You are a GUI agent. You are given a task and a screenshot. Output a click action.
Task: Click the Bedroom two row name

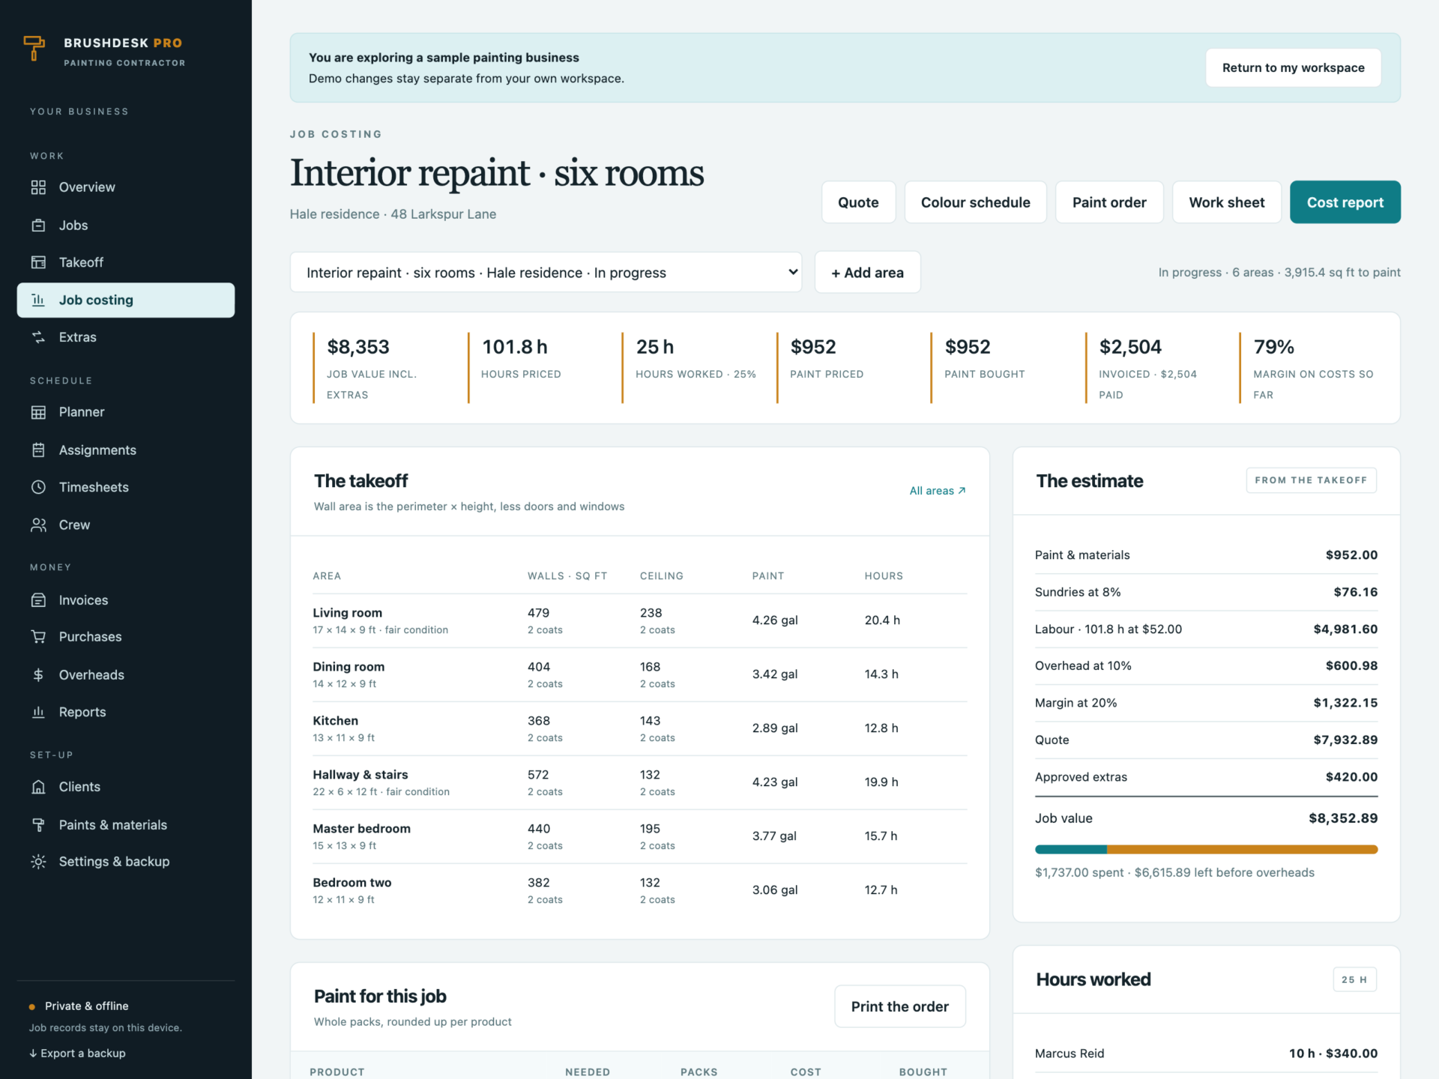coord(352,883)
